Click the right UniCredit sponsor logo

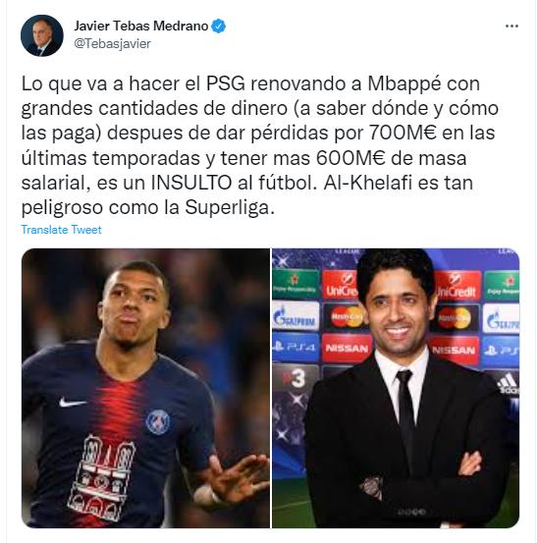tap(457, 286)
